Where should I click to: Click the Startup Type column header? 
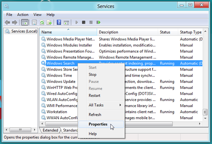coord(190,32)
